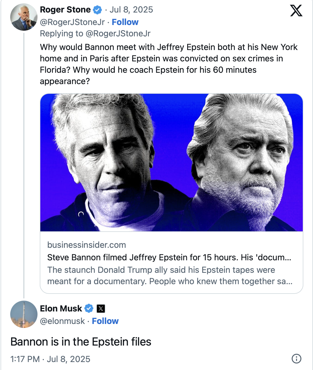
Task: Open the Business Insider article preview image
Action: click(172, 163)
